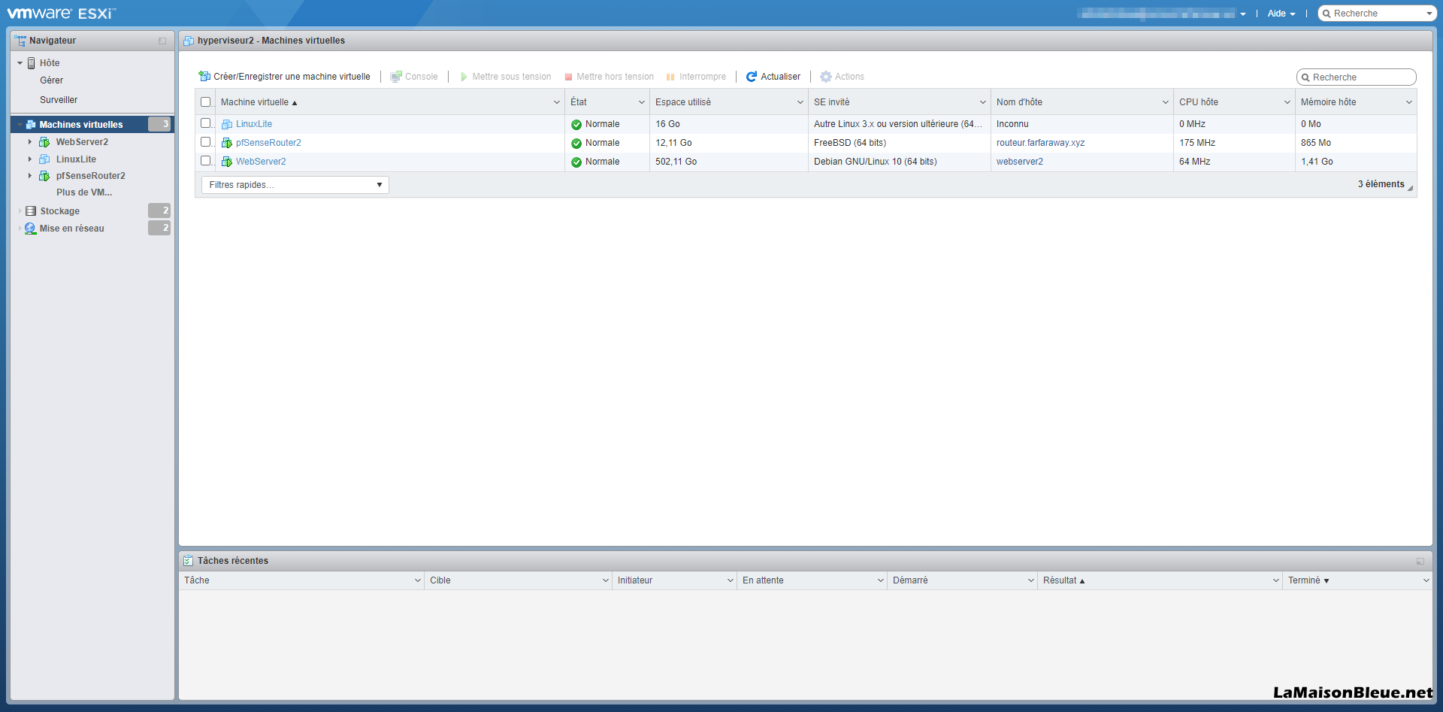Open the LinuxLite VM link

(254, 124)
